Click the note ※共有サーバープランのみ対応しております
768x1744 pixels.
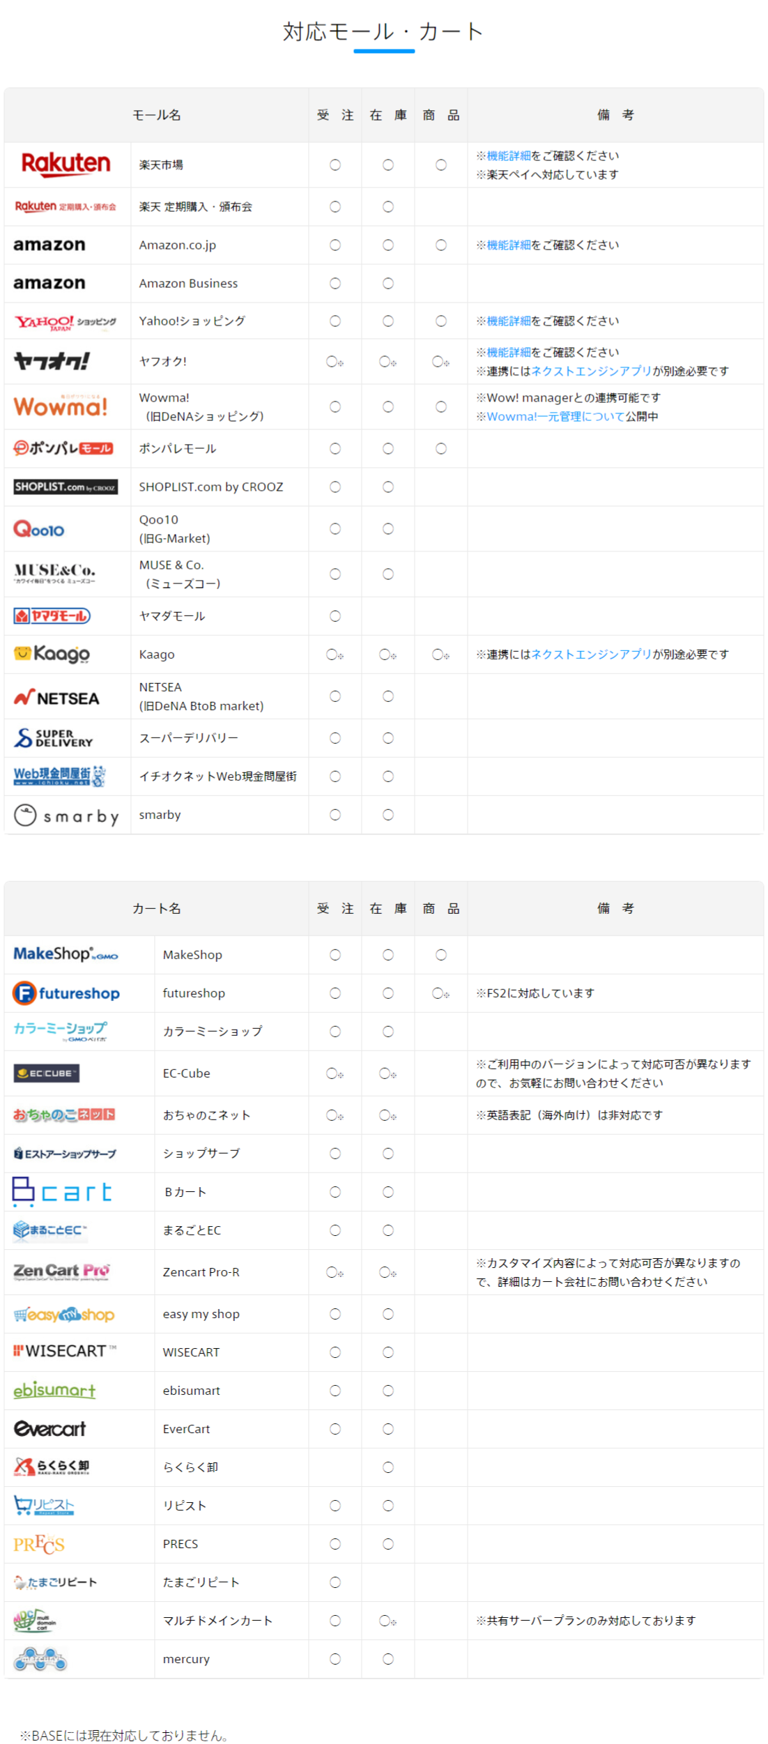pos(586,1621)
